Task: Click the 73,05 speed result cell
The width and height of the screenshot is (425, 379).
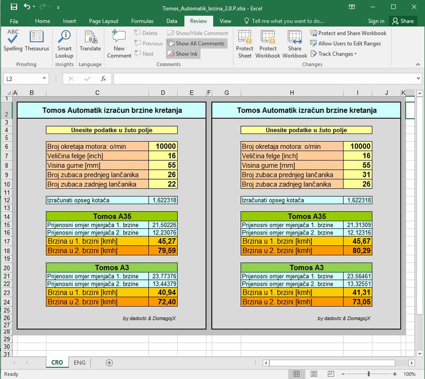Action: [358, 302]
